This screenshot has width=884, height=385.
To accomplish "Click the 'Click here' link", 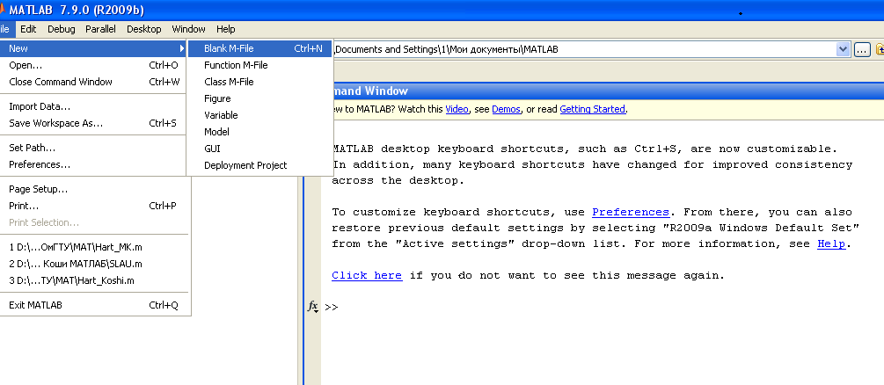I will click(x=367, y=276).
